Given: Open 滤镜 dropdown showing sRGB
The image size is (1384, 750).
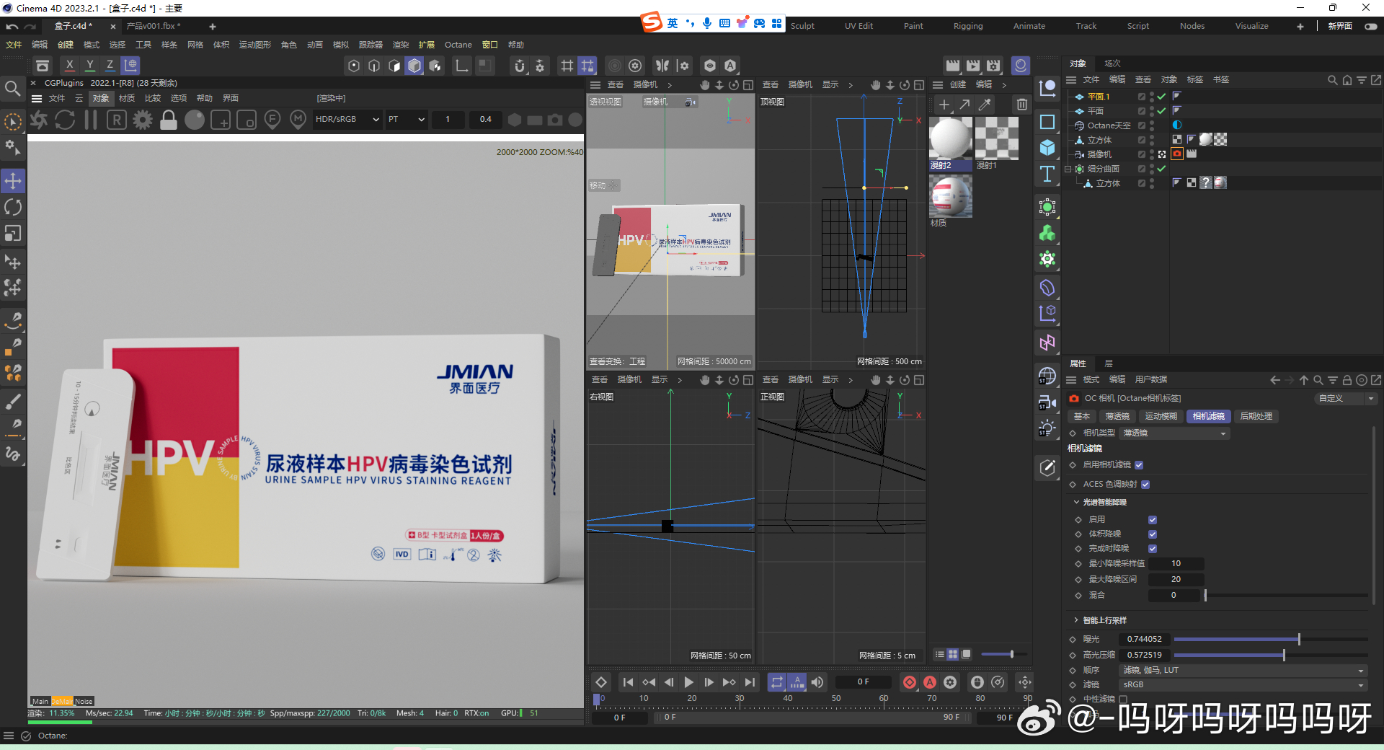Looking at the screenshot, I should (1243, 685).
